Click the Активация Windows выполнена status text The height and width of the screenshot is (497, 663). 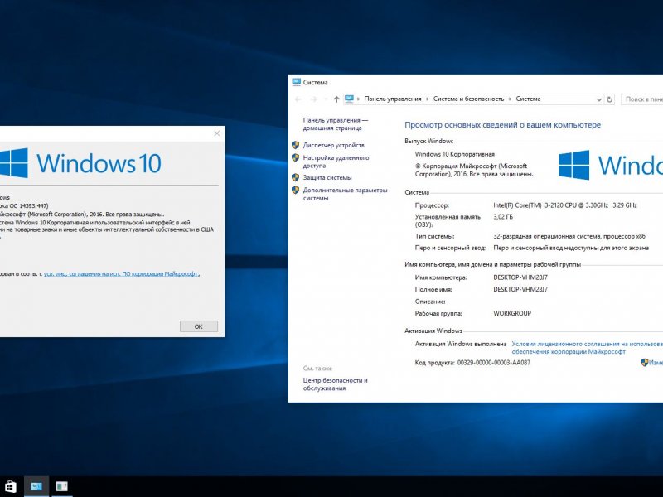(x=461, y=344)
